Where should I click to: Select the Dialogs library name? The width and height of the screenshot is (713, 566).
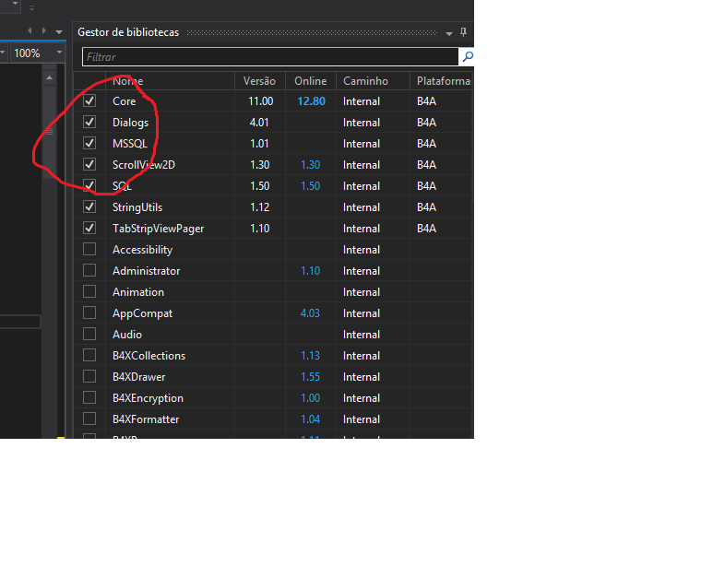[130, 123]
